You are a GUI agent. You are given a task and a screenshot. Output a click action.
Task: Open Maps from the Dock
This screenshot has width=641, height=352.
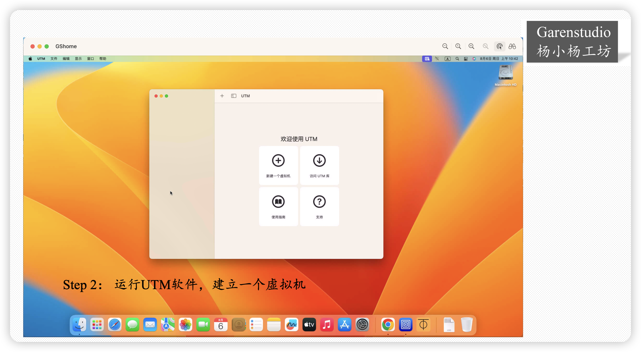pos(168,325)
